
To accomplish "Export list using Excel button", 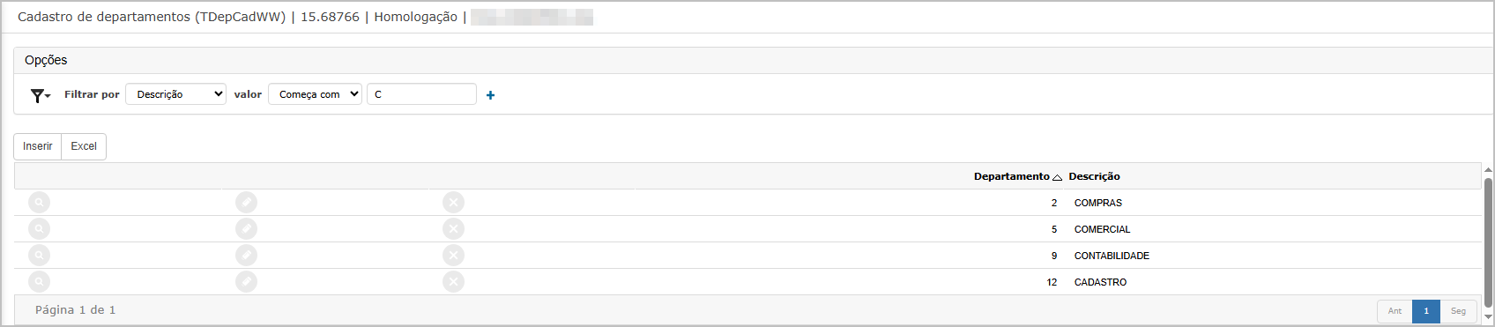I will click(x=84, y=146).
